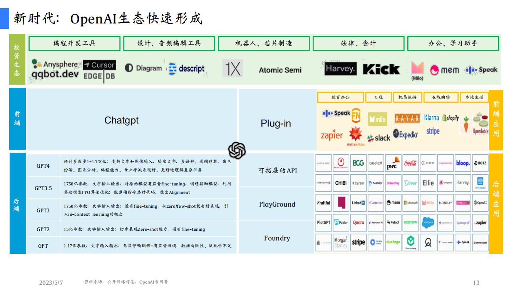Click the Atomic Semi logo
Viewport: 519px width, 292px height.
280,70
